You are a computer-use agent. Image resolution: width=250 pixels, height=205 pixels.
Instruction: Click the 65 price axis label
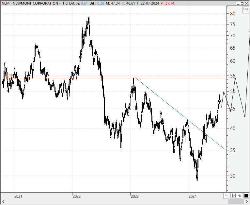[233, 48]
